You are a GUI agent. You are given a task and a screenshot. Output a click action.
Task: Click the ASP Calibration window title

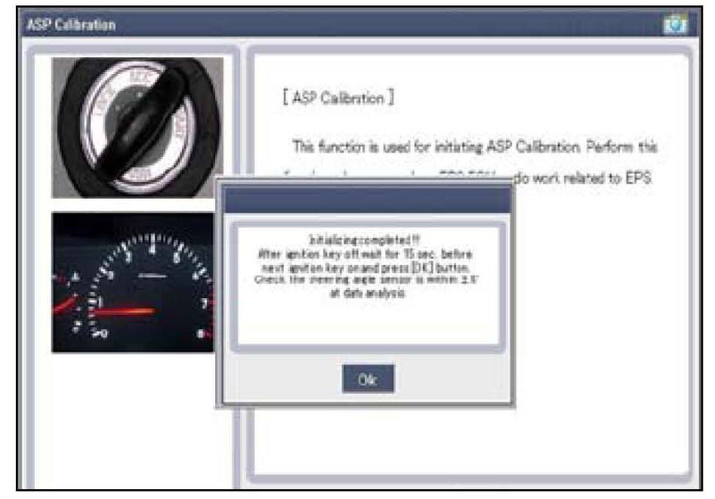(72, 25)
